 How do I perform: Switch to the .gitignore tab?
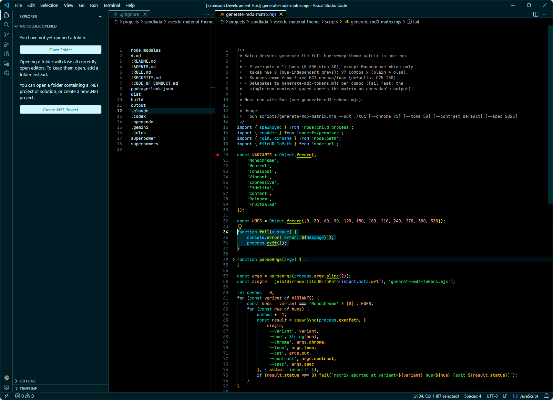(130, 14)
